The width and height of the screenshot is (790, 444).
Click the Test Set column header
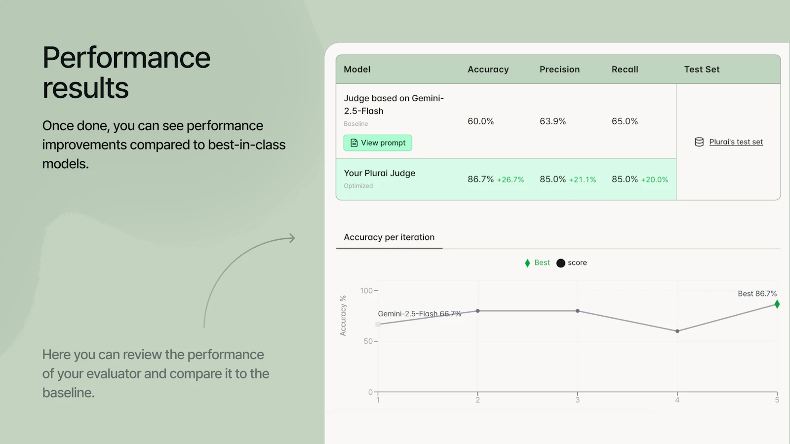pos(702,70)
